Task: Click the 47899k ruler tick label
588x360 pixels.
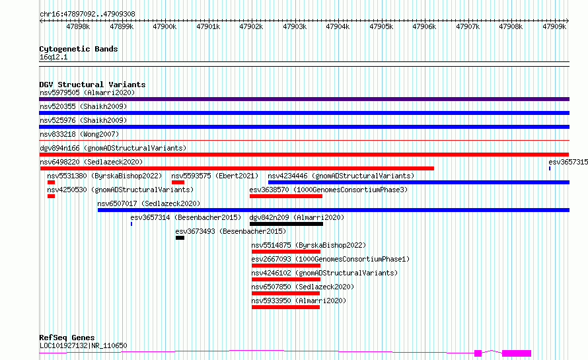Action: [122, 27]
